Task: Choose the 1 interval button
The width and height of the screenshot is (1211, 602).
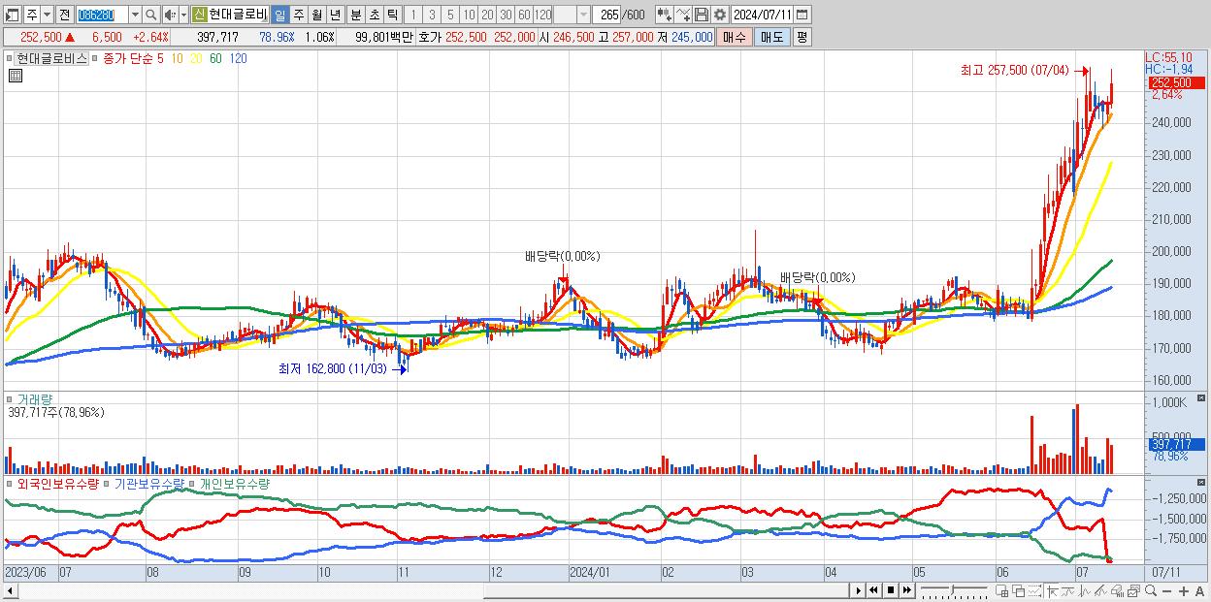Action: (x=413, y=15)
